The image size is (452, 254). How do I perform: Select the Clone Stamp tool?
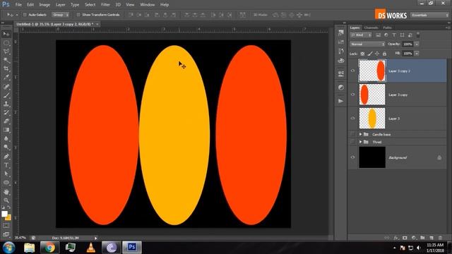coord(6,104)
